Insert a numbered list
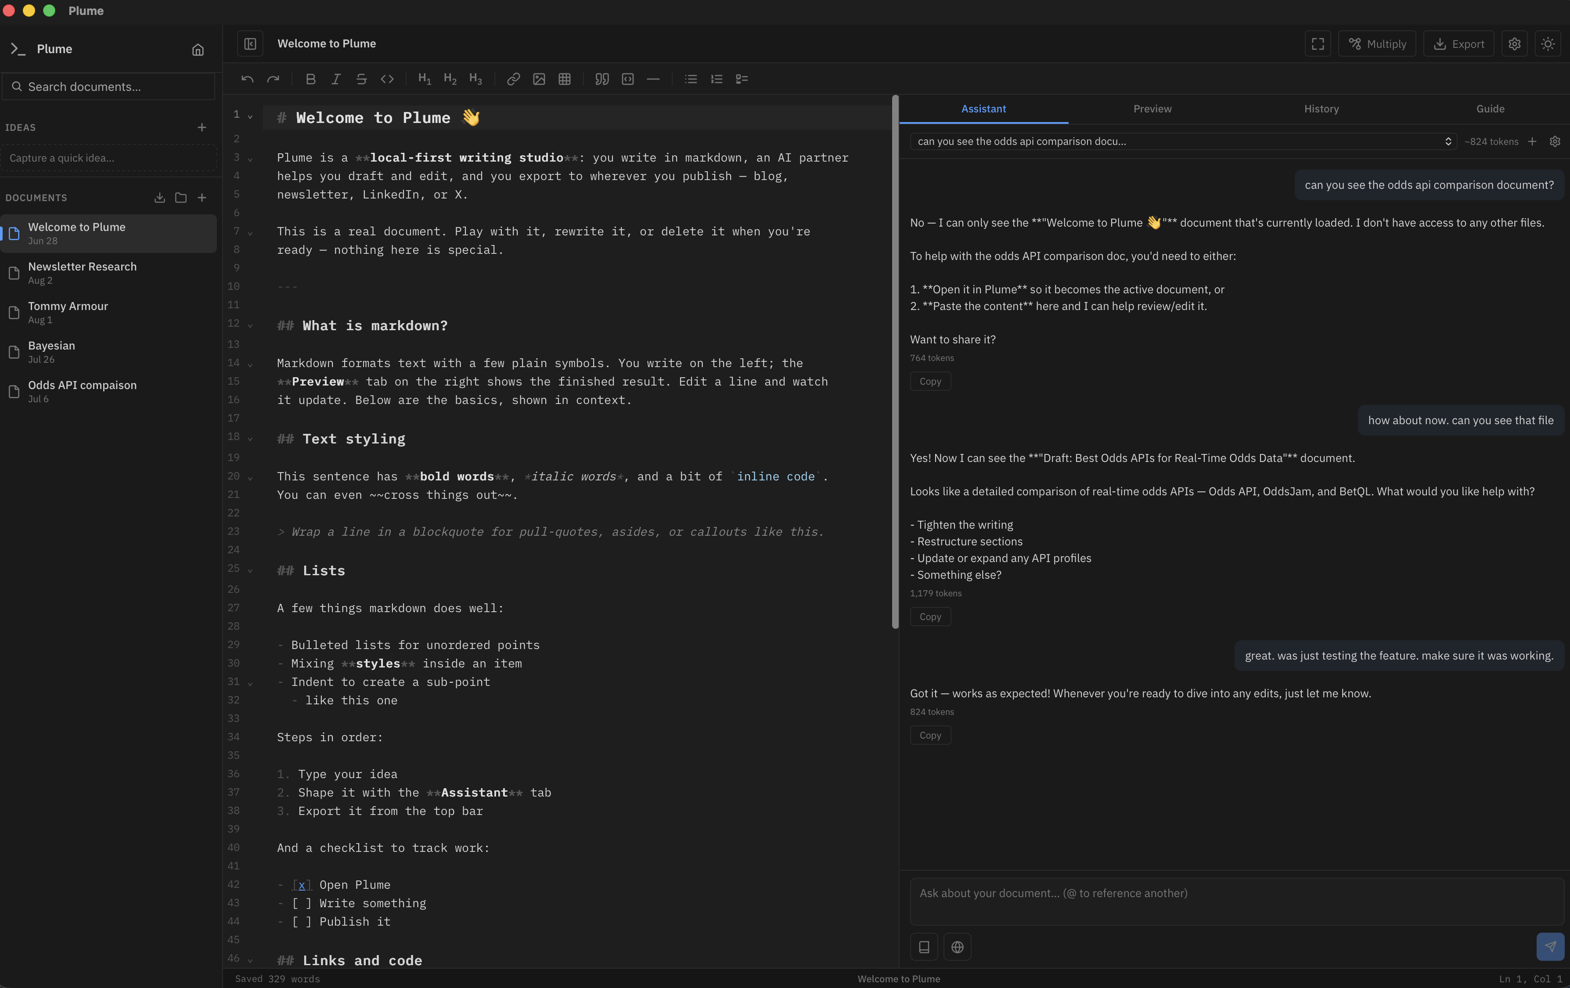This screenshot has height=988, width=1570. (x=716, y=79)
